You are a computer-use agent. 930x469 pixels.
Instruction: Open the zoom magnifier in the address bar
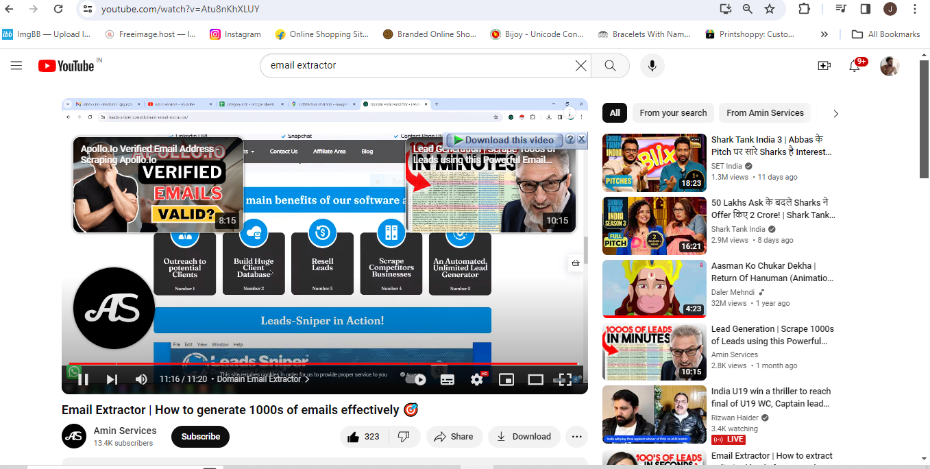[x=748, y=9]
